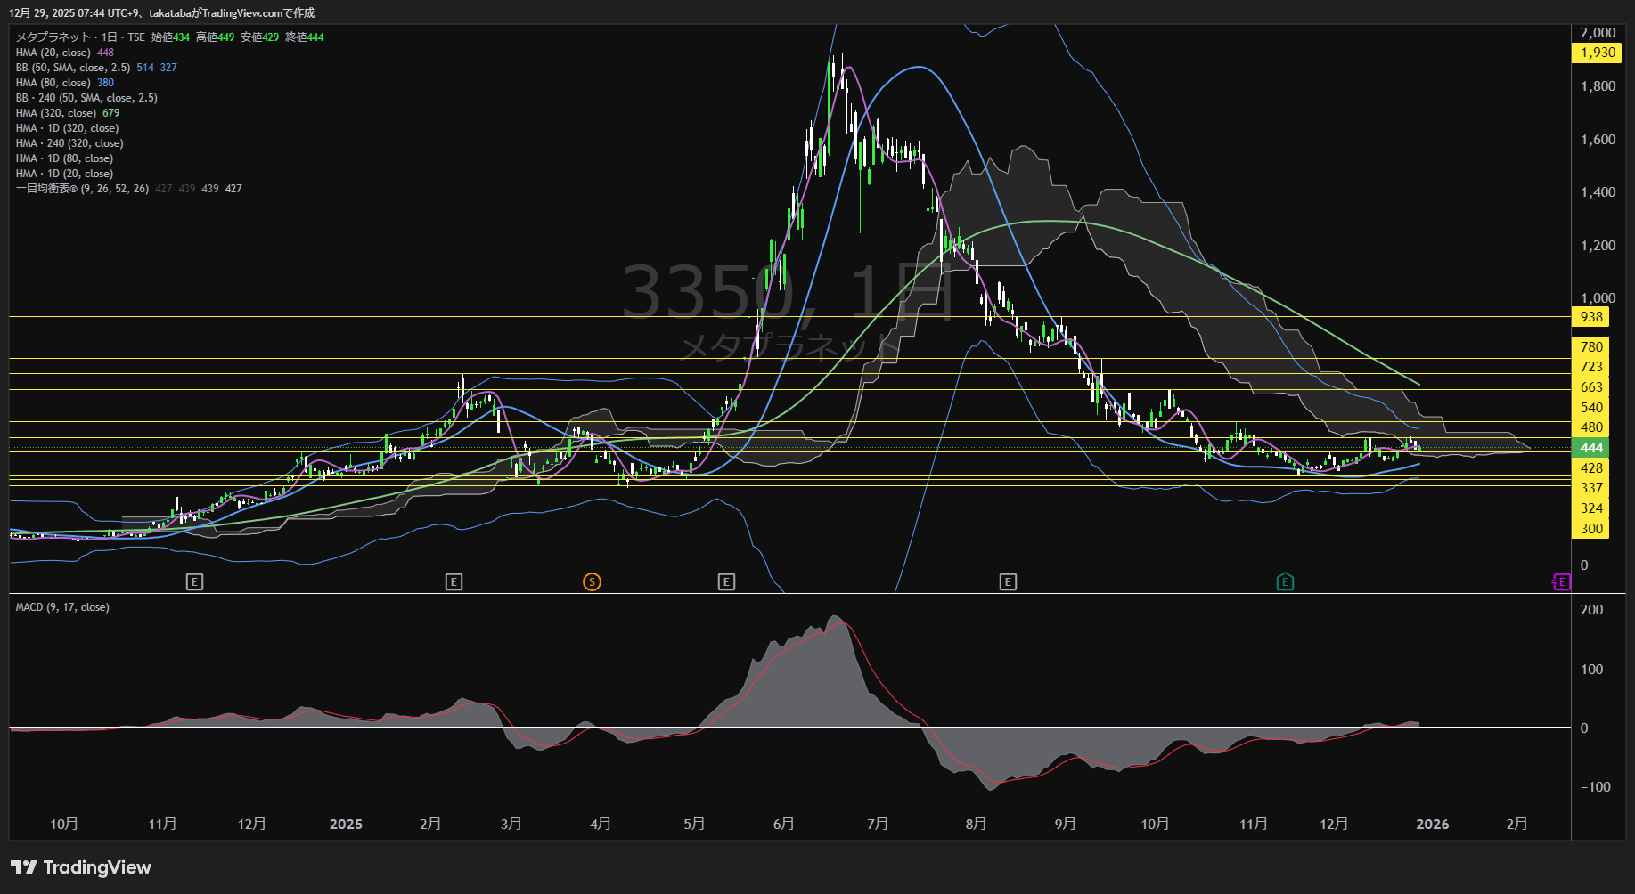Click the purple E marker at far right
The height and width of the screenshot is (894, 1635).
(1561, 582)
